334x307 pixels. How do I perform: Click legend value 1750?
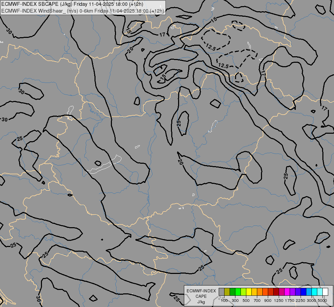click(290, 301)
